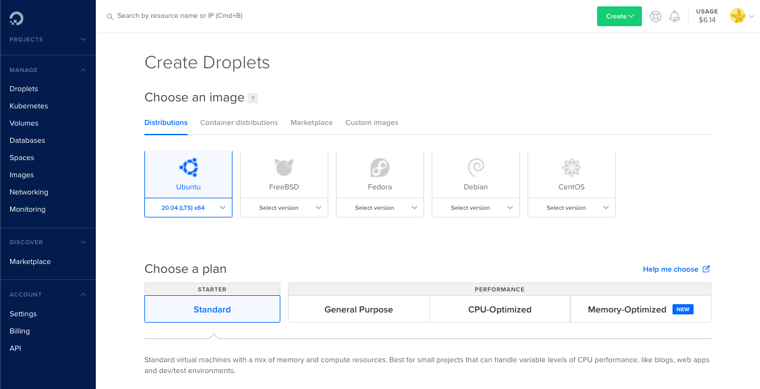Viewport: 760px width, 389px height.
Task: Click the external link icon next to Help me choose
Action: 705,268
